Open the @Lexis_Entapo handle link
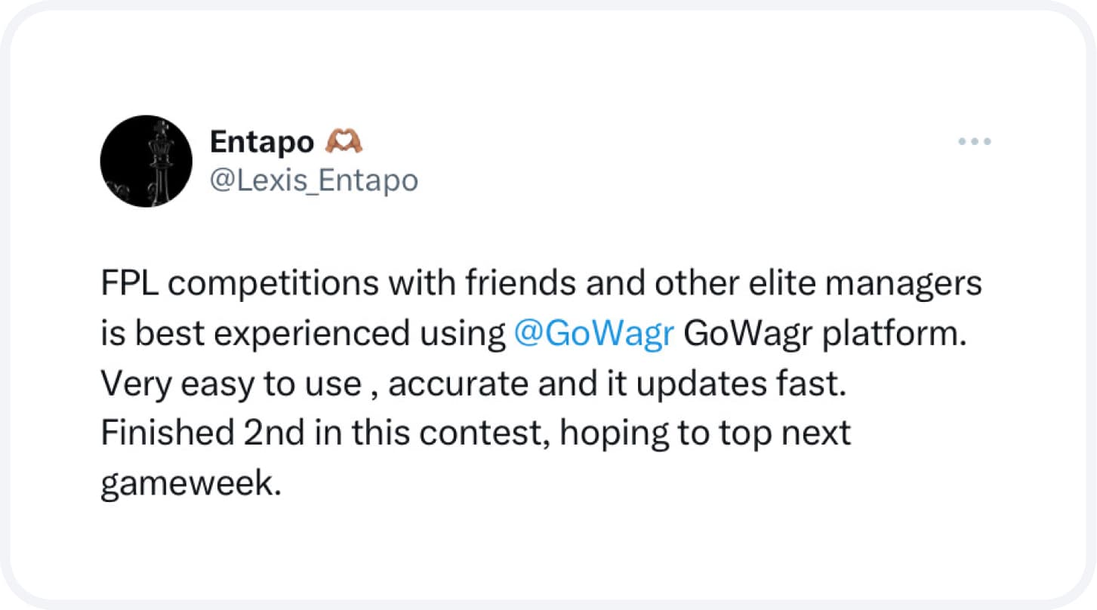The image size is (1097, 610). 313,180
